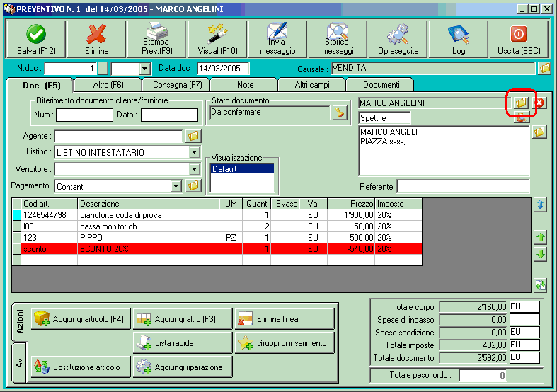
Task: Move line down with green down arrow
Action: tap(540, 254)
